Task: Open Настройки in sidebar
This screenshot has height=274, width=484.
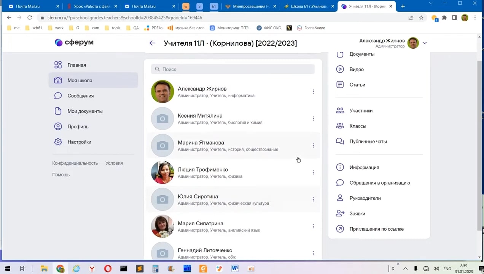Action: 93,142
